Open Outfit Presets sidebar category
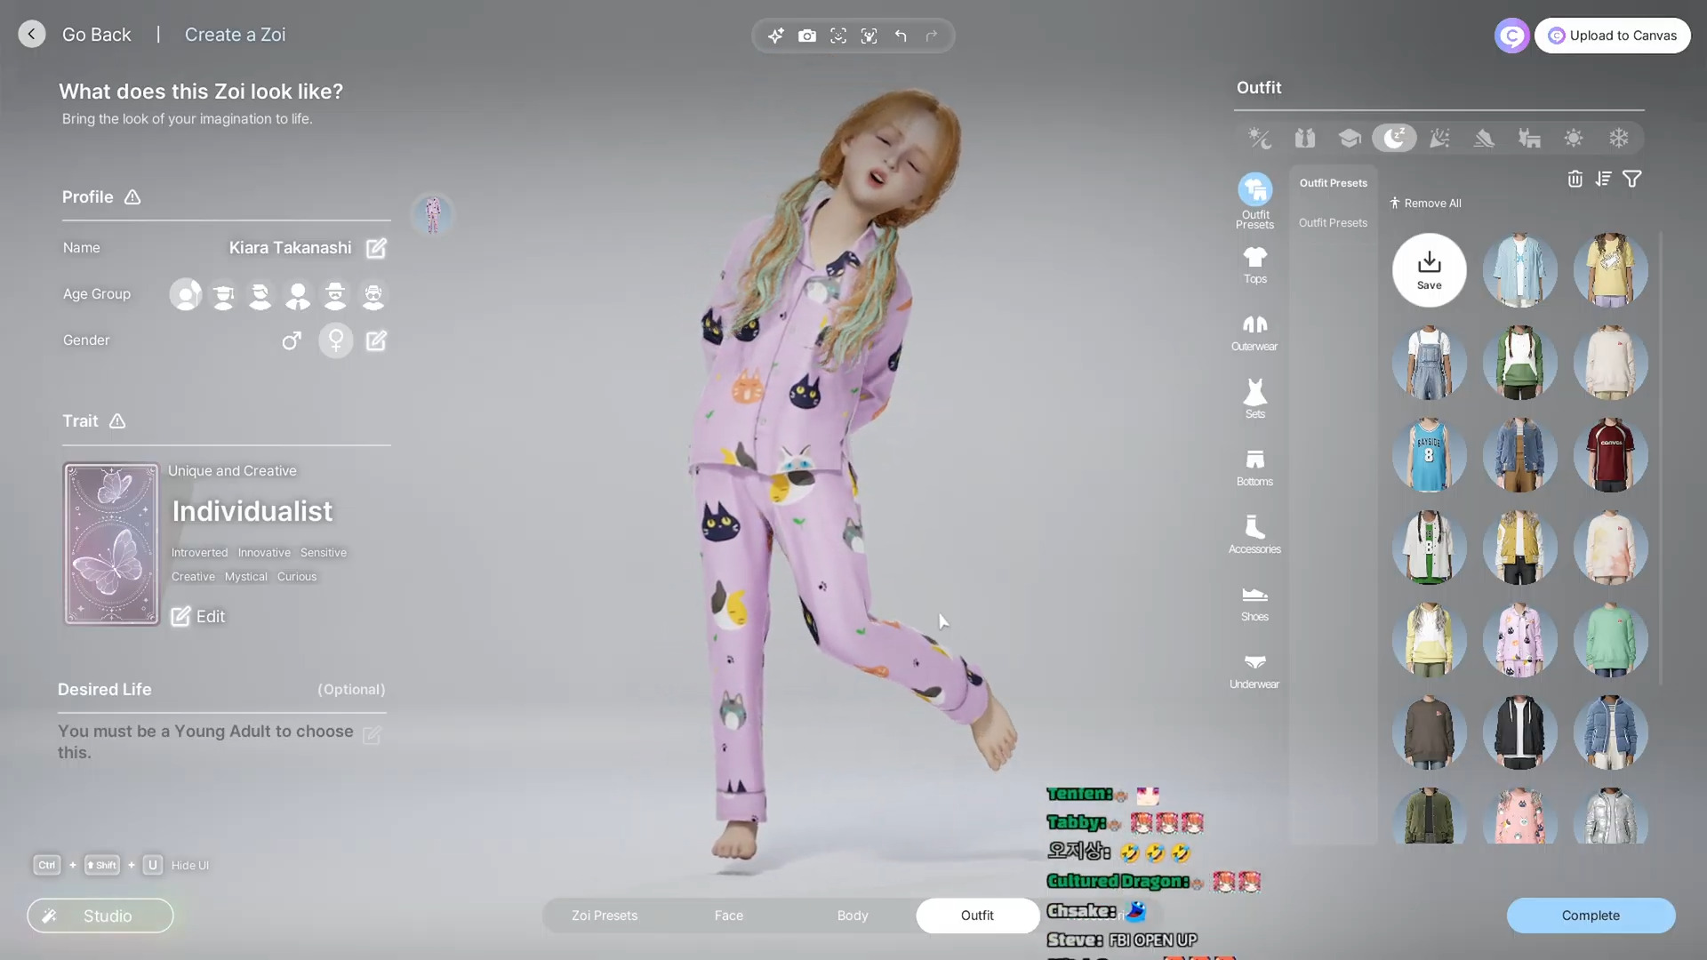 1254,201
